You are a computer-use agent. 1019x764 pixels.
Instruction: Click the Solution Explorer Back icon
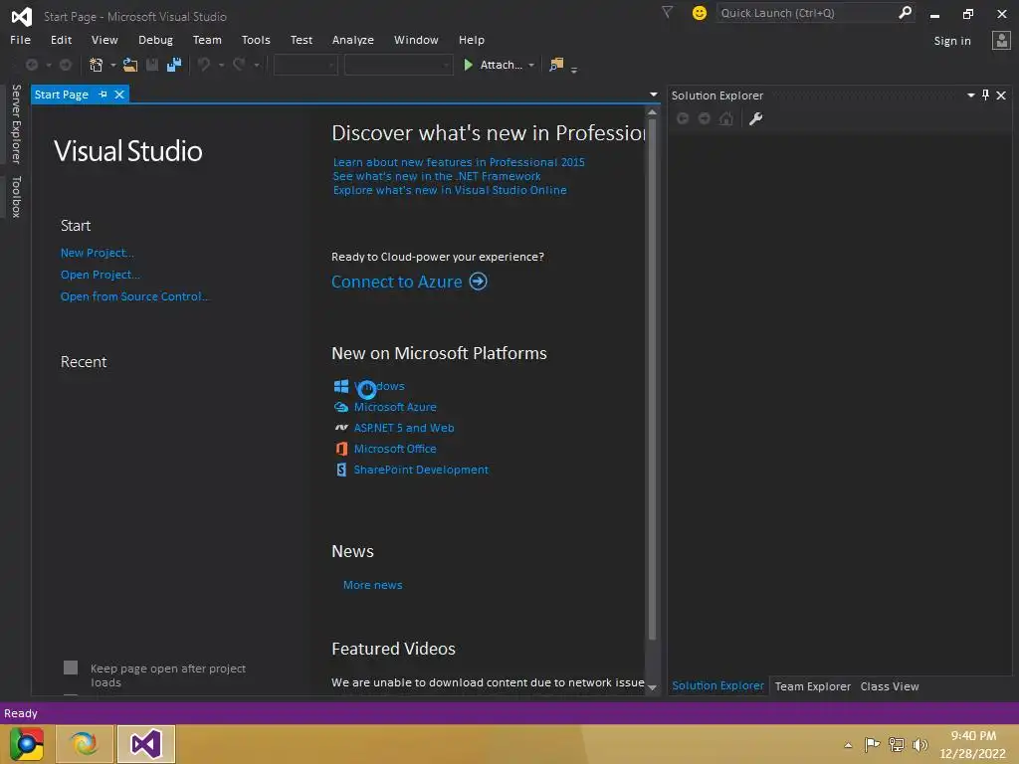(683, 118)
